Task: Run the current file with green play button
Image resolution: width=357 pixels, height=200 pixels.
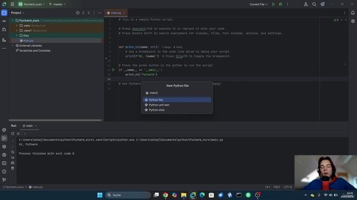Action: coord(273,4)
